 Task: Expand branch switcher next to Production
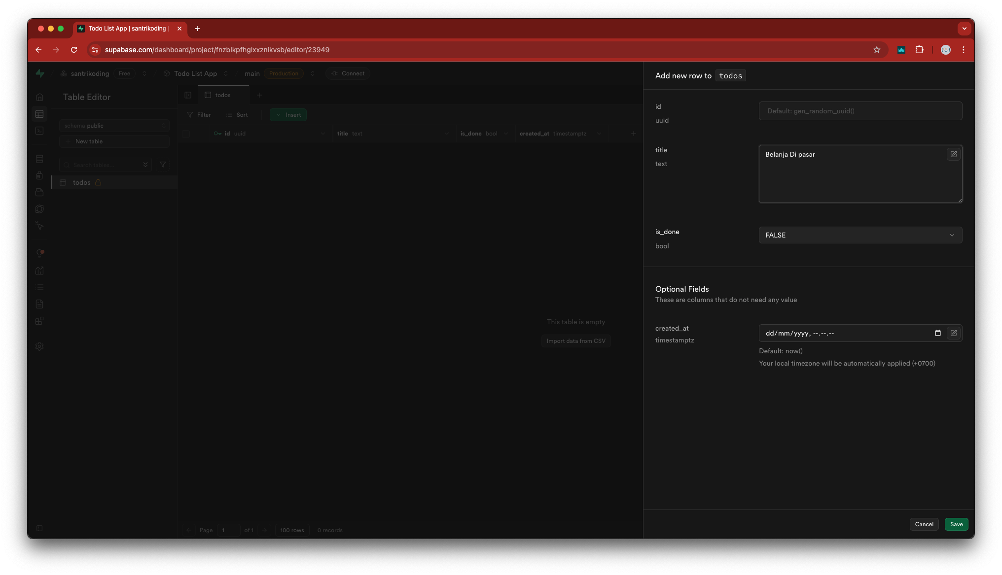pos(312,73)
